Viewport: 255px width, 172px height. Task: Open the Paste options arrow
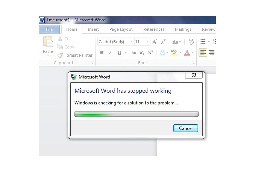tap(48, 56)
